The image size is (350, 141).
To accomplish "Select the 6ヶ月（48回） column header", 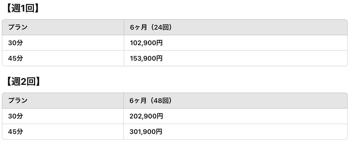I will [x=235, y=101].
